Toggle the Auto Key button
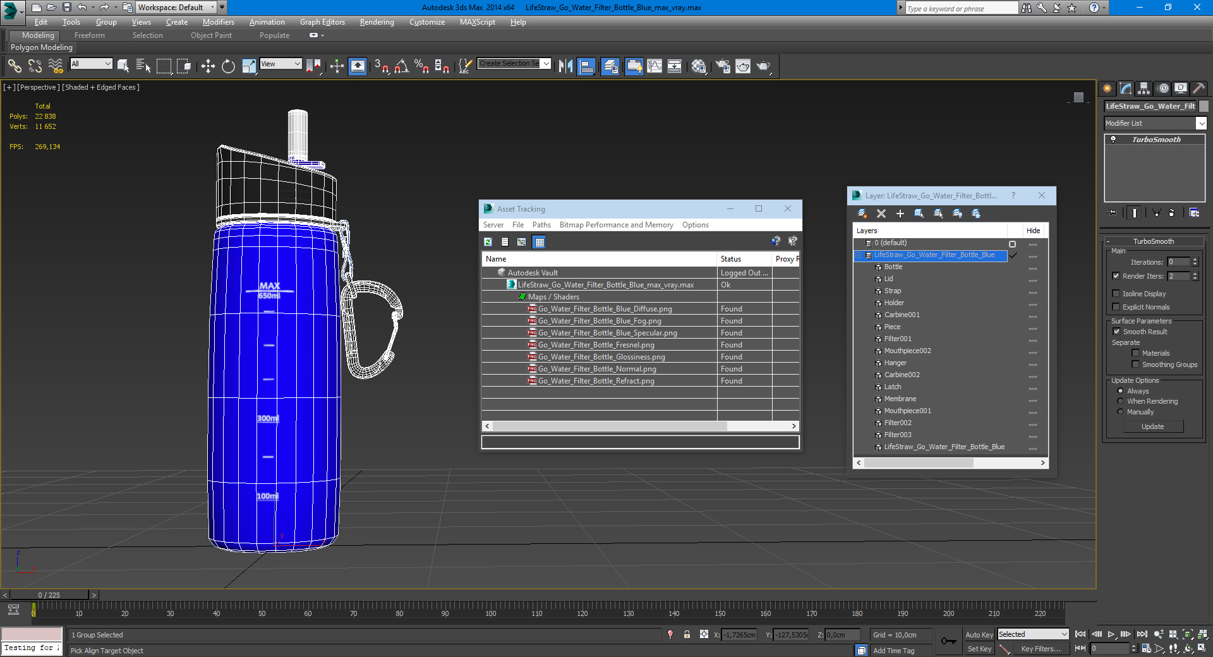 (x=979, y=635)
